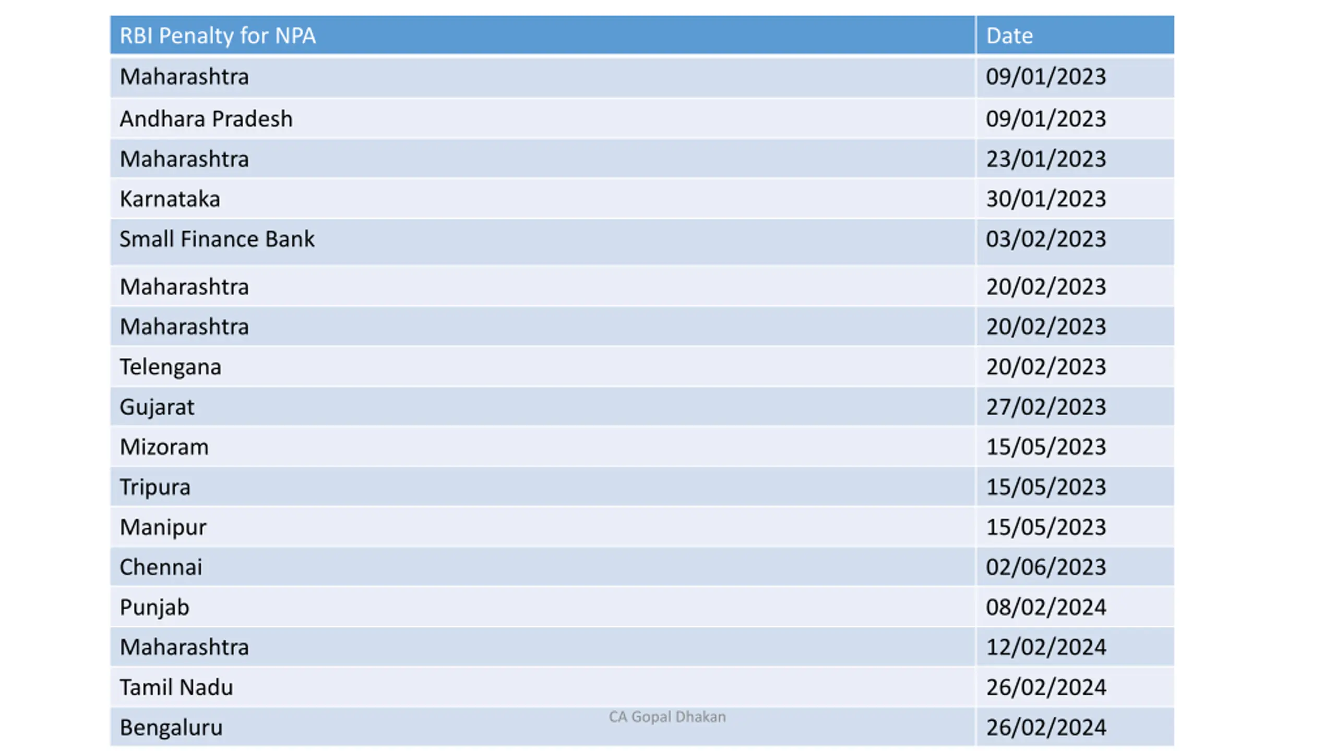Click the 'RBI Penalty for NPA' header cell
The width and height of the screenshot is (1336, 751).
(x=542, y=35)
